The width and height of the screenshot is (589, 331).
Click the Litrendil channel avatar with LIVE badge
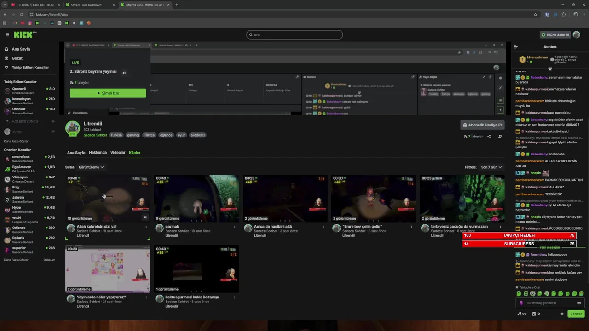pyautogui.click(x=73, y=129)
